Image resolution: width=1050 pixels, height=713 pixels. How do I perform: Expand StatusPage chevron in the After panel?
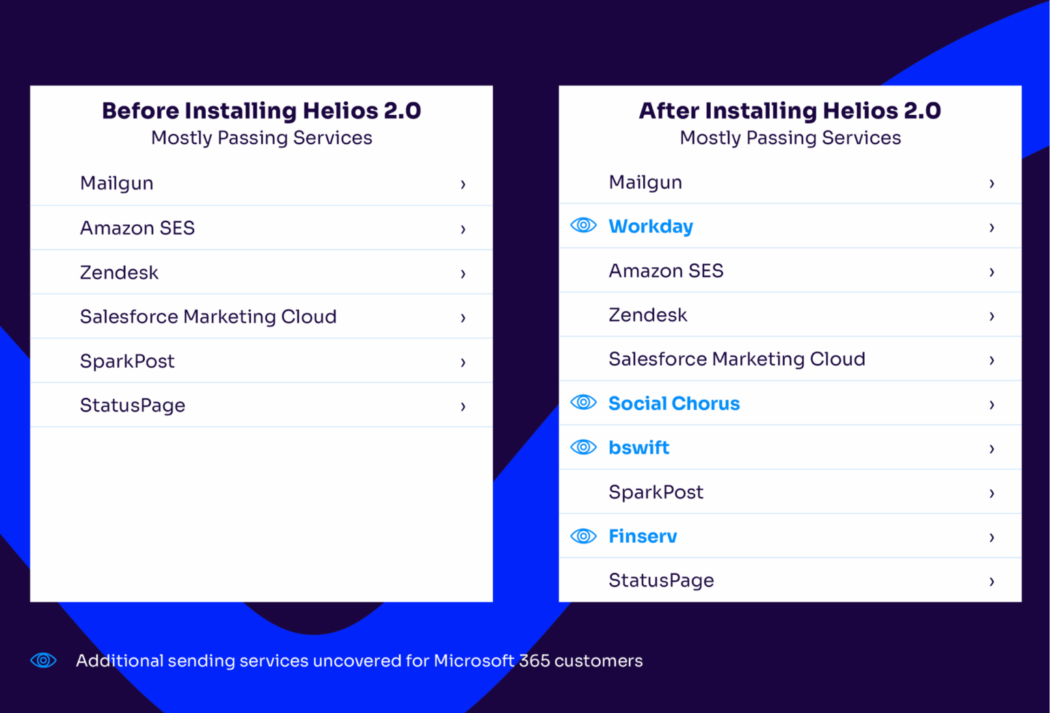[x=991, y=582]
